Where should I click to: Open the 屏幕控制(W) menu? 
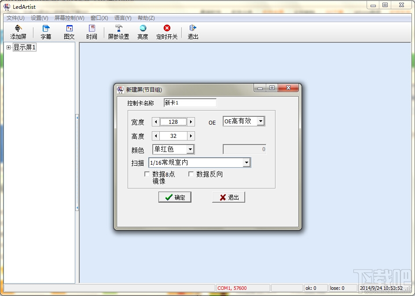tap(70, 18)
